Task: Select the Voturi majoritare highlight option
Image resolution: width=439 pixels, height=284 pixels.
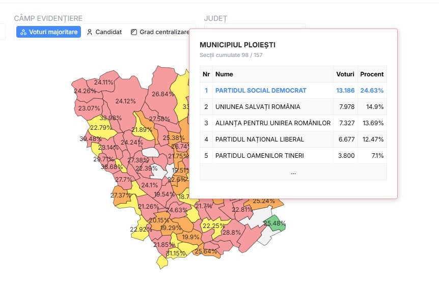Action: pos(49,32)
